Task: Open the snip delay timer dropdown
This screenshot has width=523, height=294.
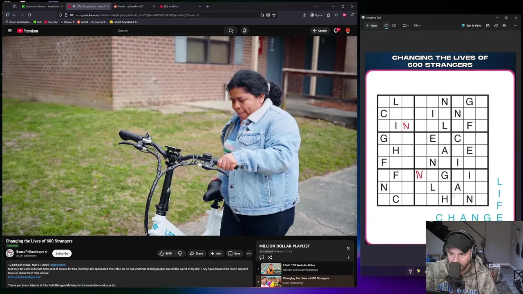Action: [x=417, y=25]
